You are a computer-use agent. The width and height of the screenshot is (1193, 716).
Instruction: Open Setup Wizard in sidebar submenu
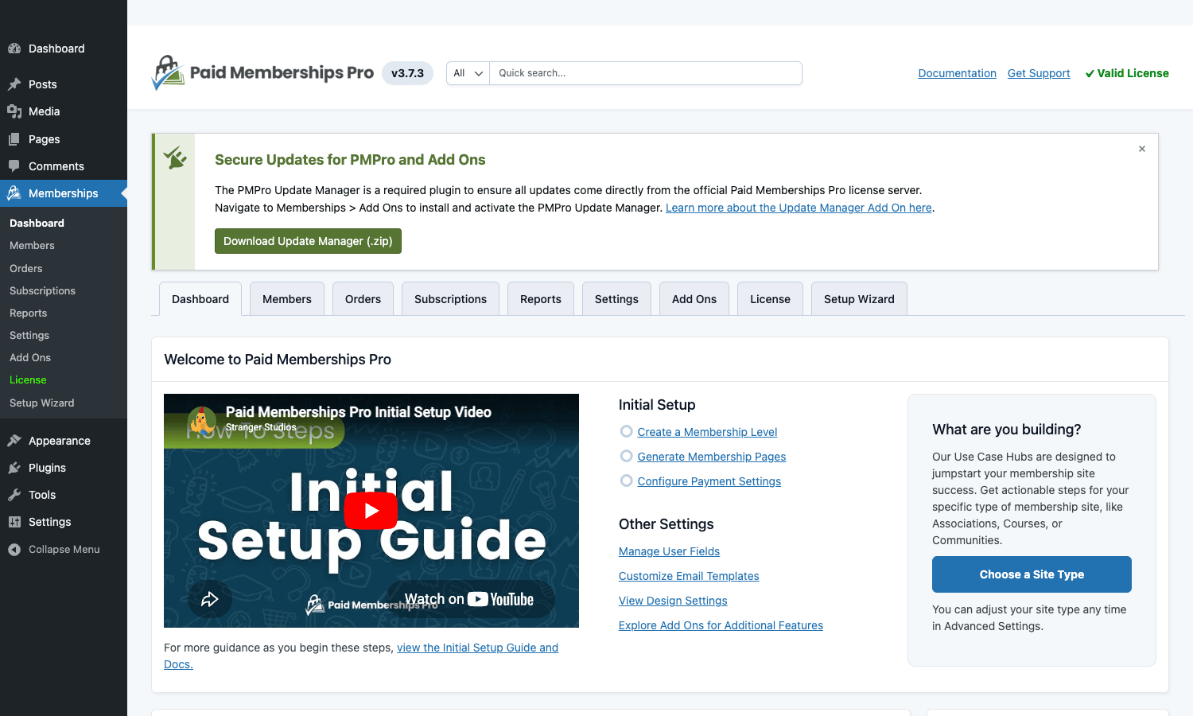pos(41,403)
